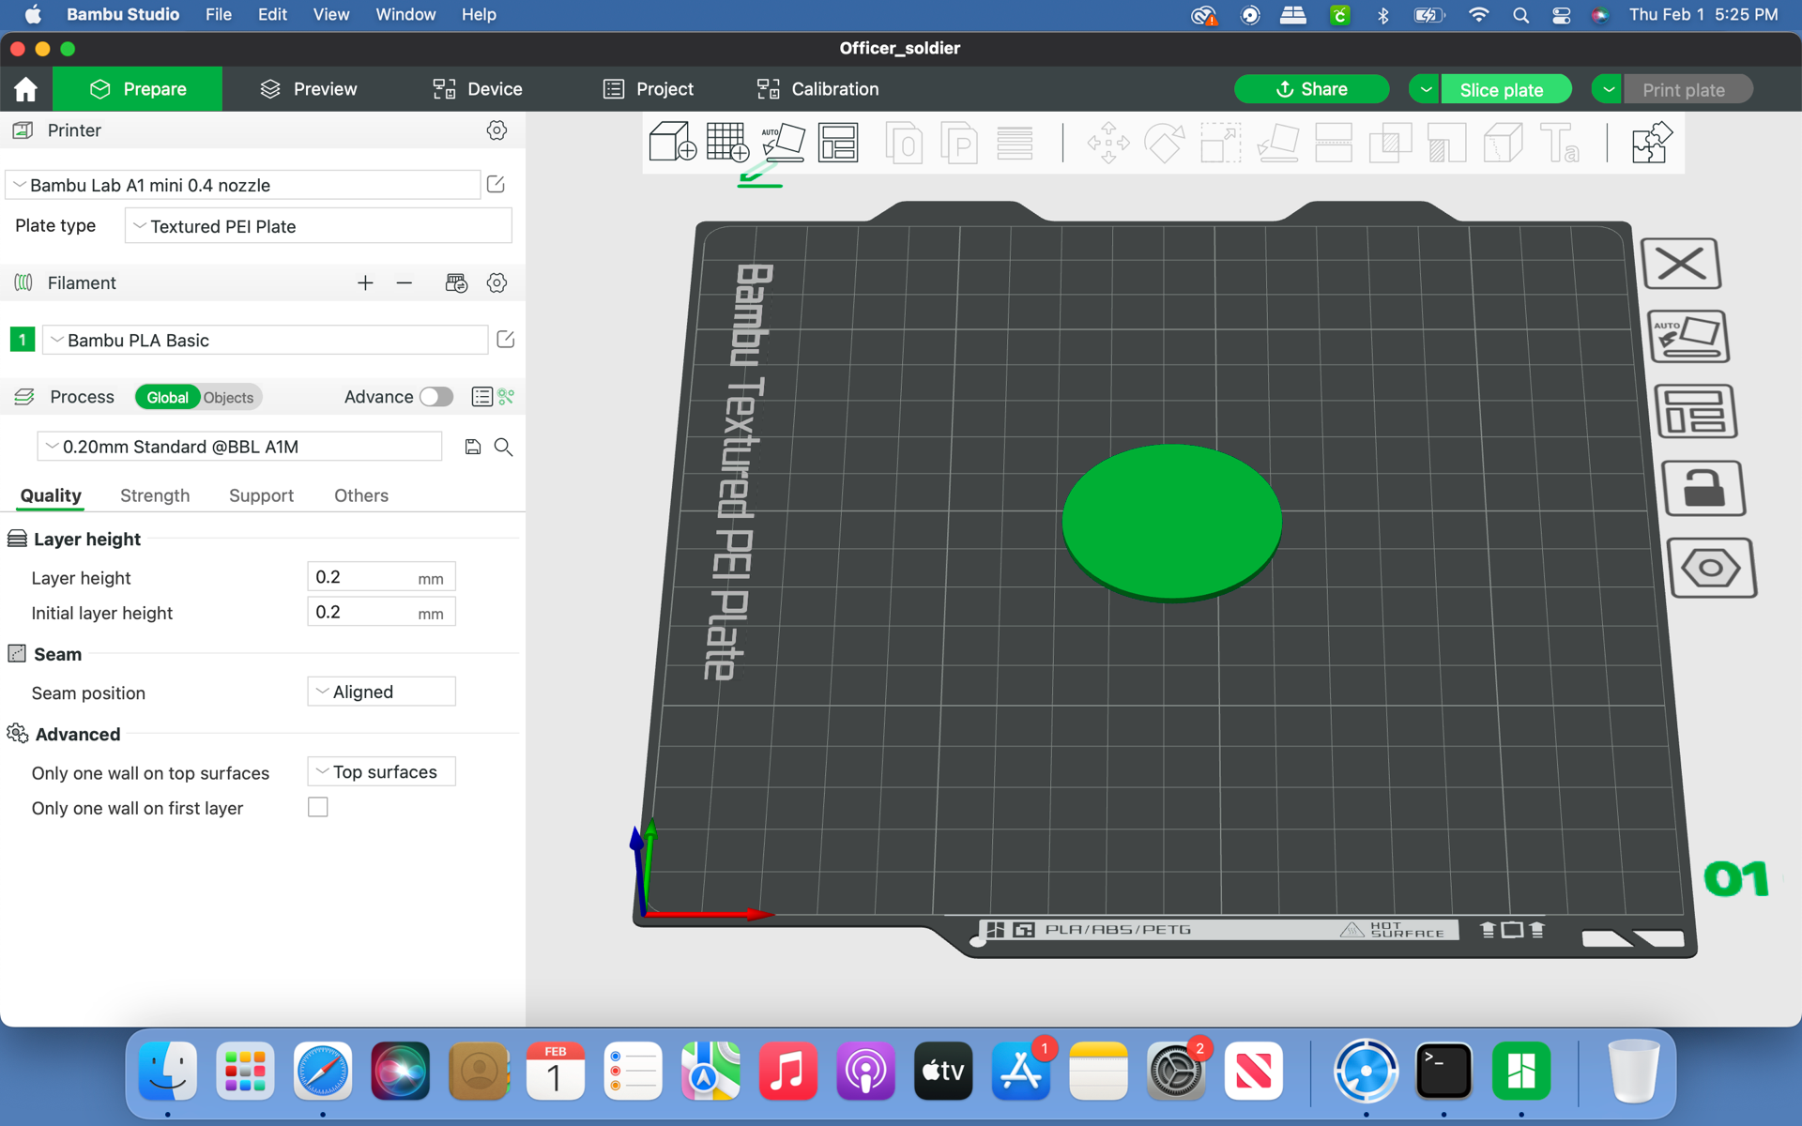Click the Layer height value field
This screenshot has width=1802, height=1126.
click(381, 577)
